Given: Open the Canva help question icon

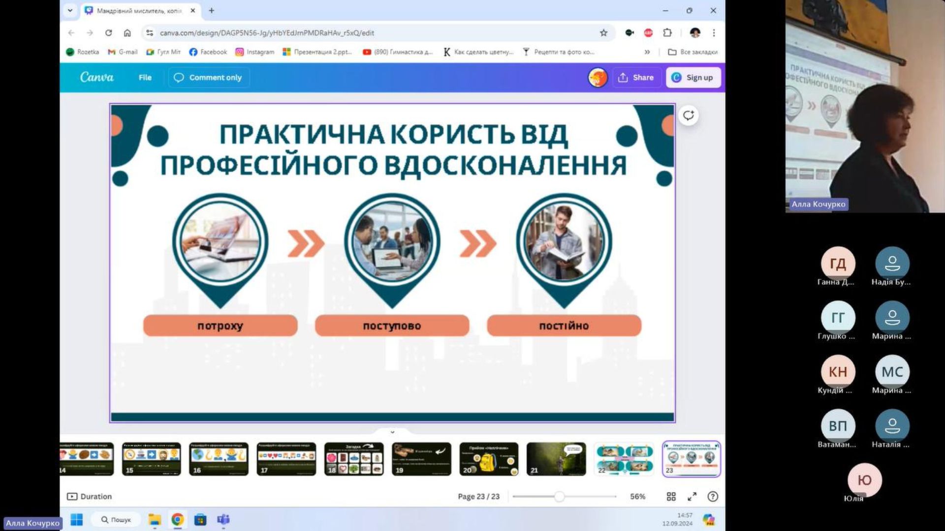Looking at the screenshot, I should [712, 497].
